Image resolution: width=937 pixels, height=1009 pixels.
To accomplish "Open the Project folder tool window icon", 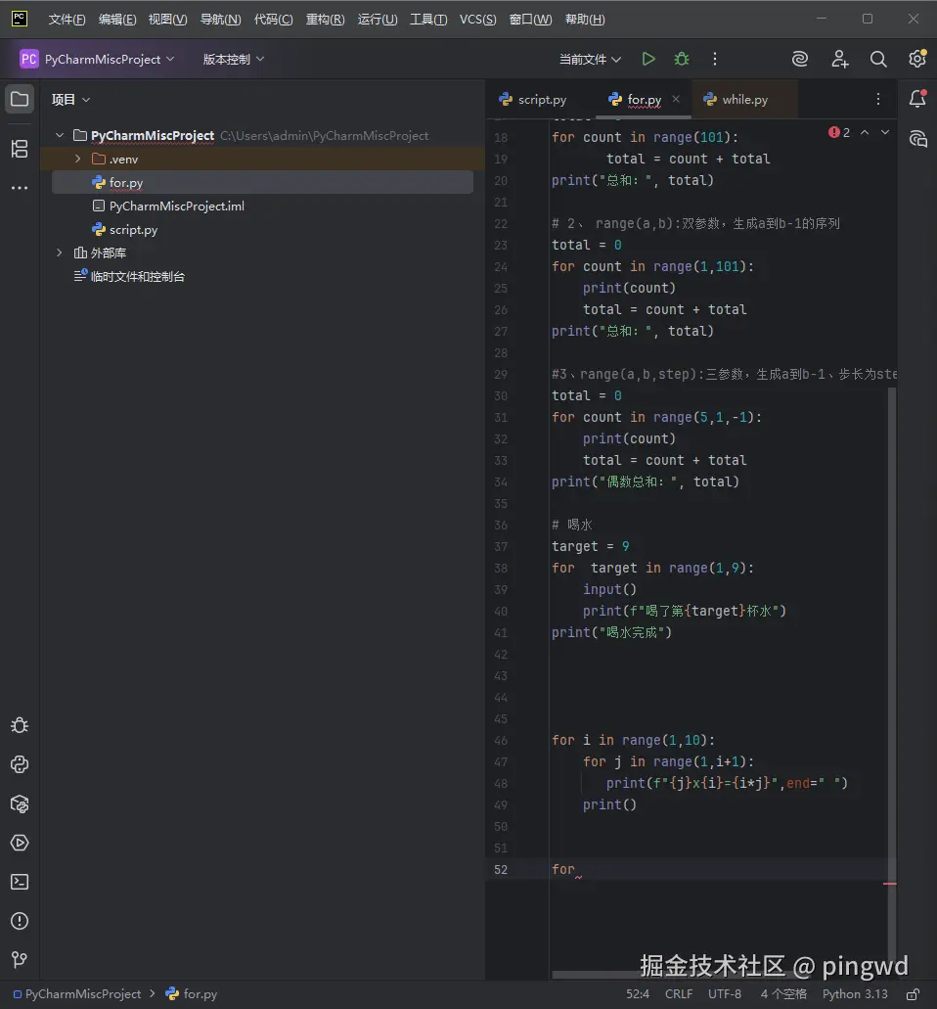I will pyautogui.click(x=20, y=99).
